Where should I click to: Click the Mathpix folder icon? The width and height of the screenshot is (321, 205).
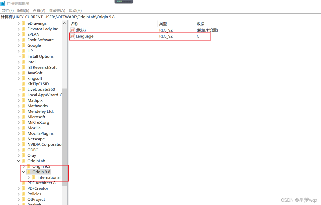point(24,100)
